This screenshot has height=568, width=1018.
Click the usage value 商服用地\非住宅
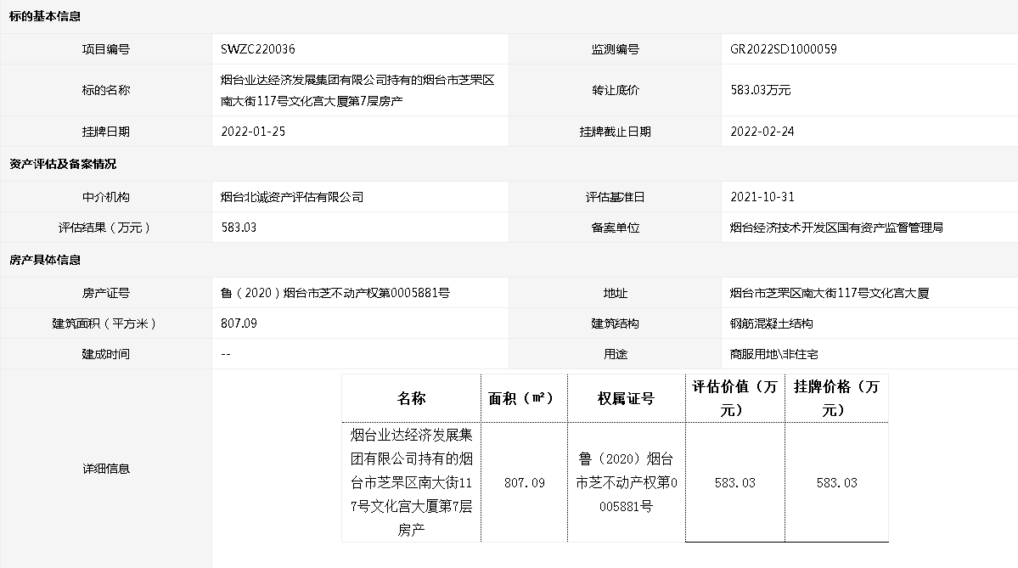(x=773, y=354)
